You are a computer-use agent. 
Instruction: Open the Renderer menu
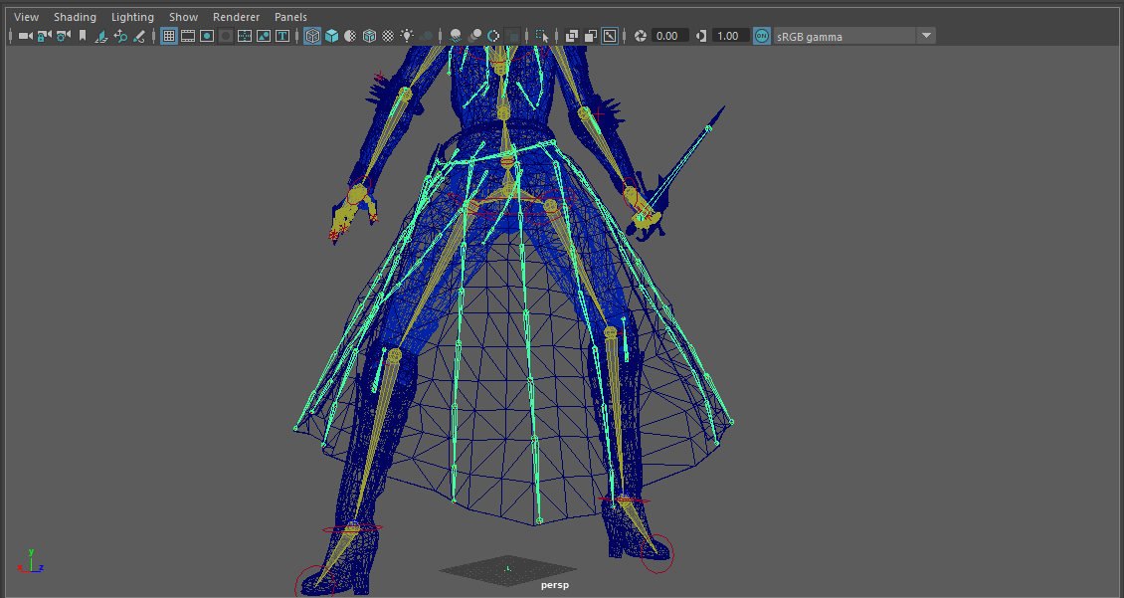pos(236,16)
